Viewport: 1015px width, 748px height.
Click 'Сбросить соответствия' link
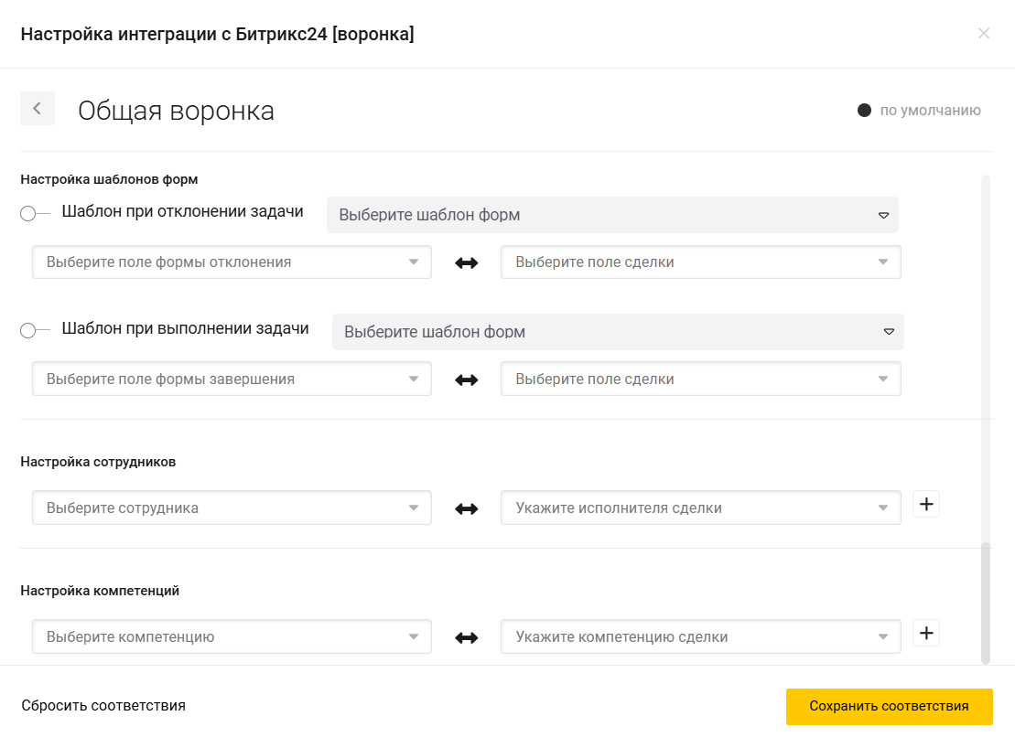[x=103, y=705]
